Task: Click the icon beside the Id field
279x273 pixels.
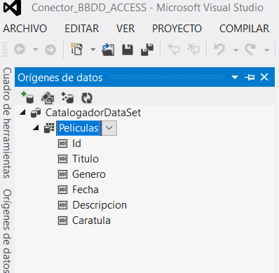Action: point(62,143)
